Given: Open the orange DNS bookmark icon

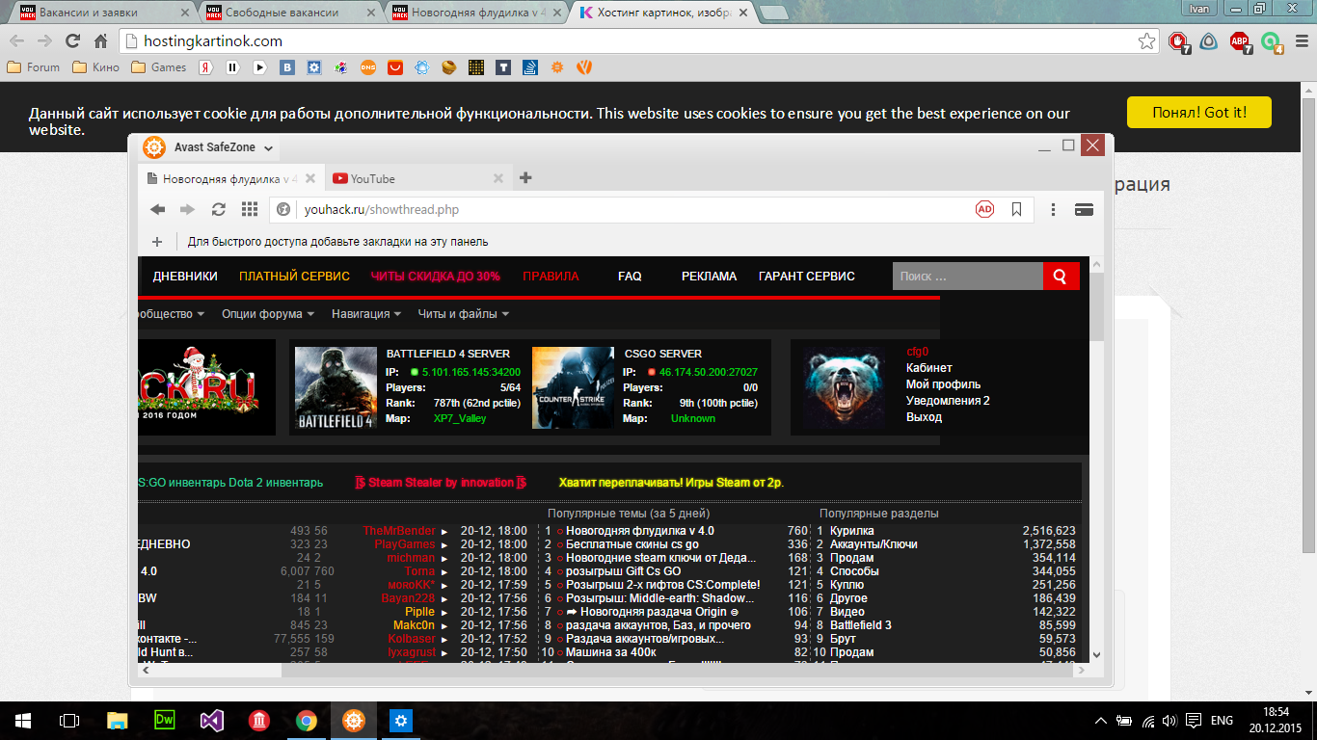Looking at the screenshot, I should [x=368, y=67].
